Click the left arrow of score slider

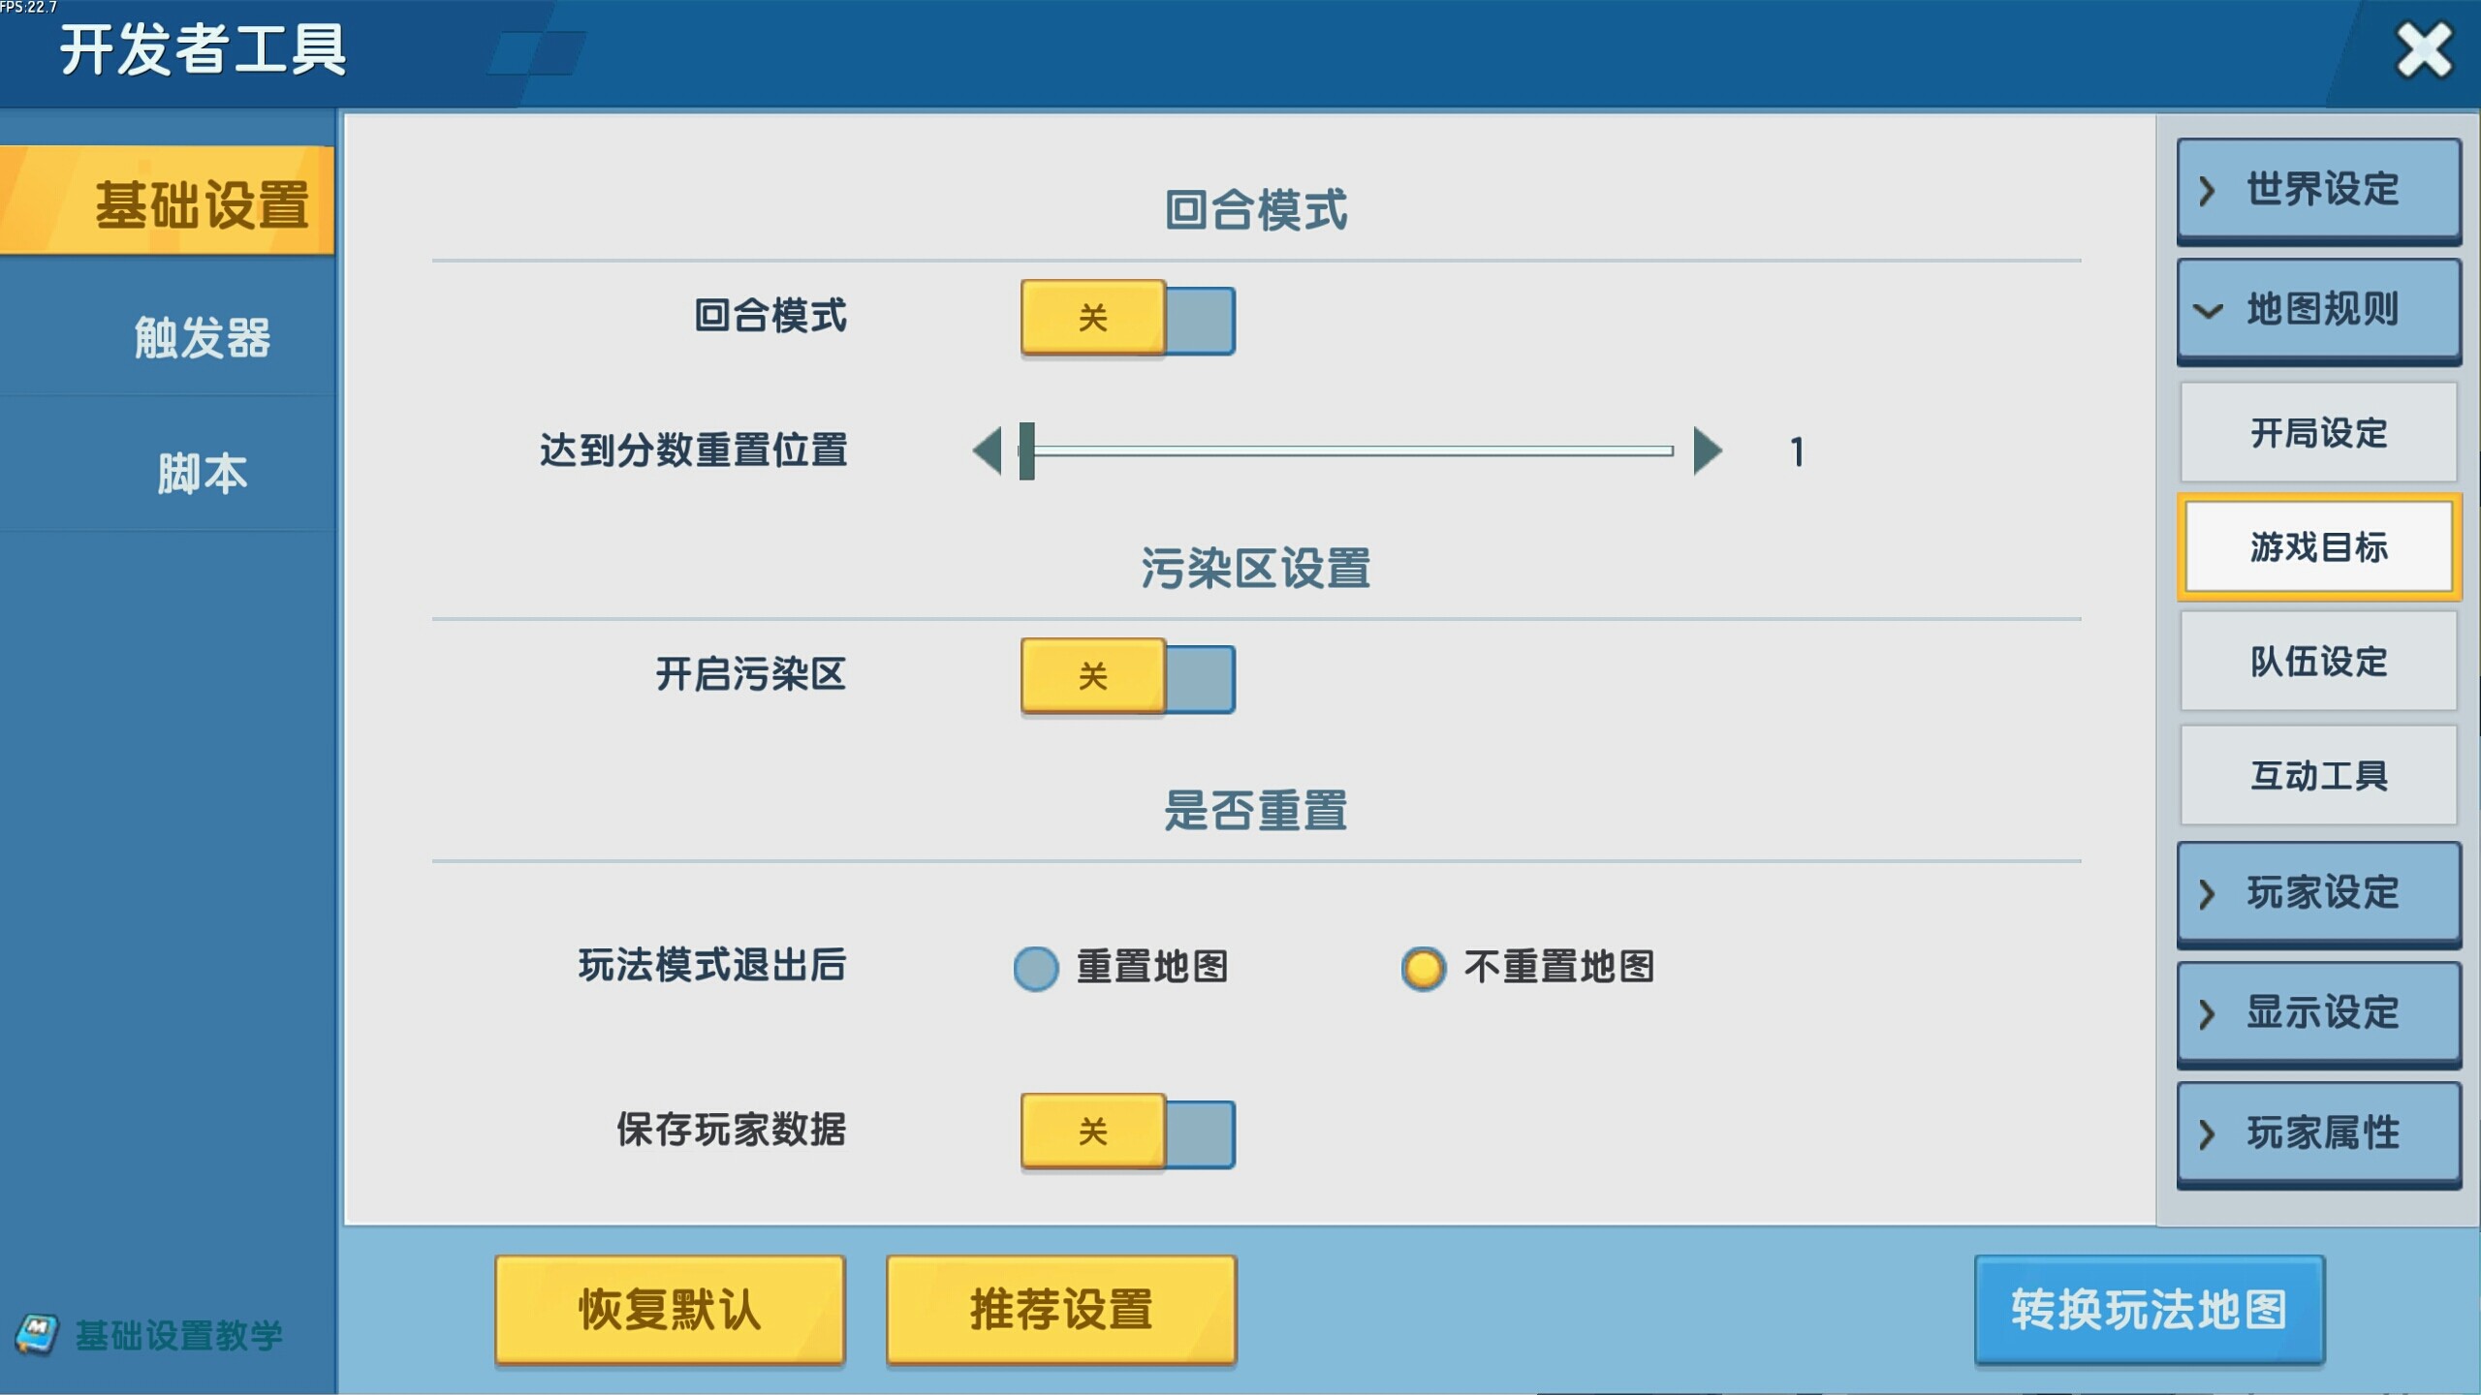(988, 450)
